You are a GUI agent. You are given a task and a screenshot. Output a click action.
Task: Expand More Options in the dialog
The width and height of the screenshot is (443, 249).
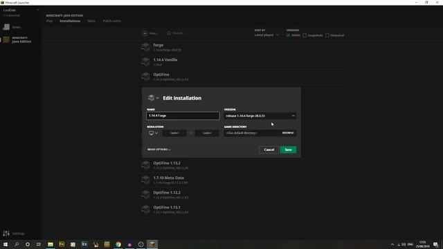(159, 149)
